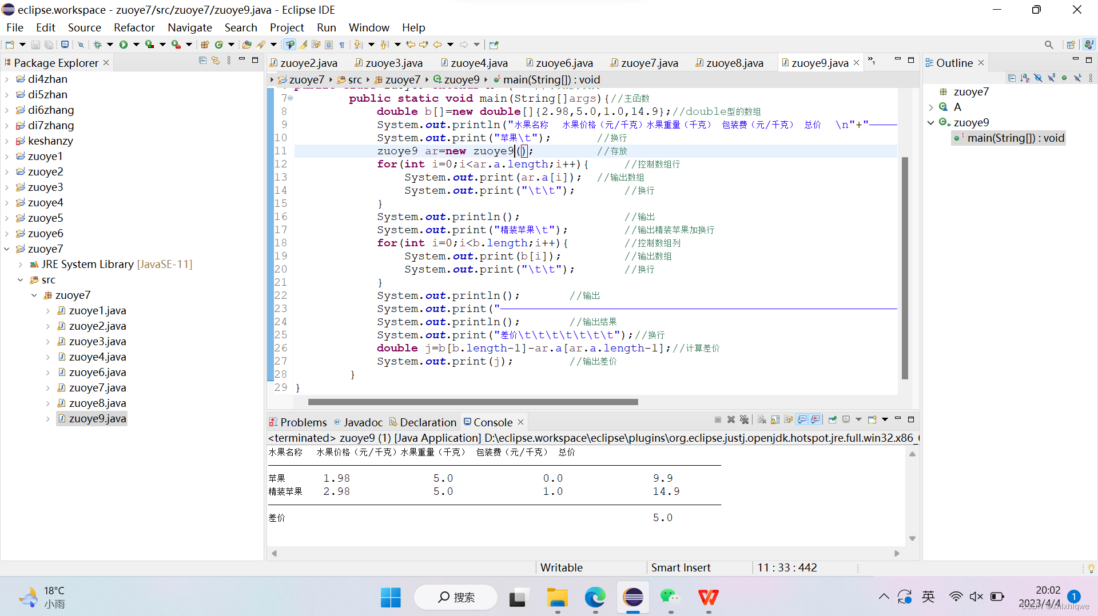Collapse zuoye9 class in Outline
This screenshot has width=1098, height=616.
(931, 123)
